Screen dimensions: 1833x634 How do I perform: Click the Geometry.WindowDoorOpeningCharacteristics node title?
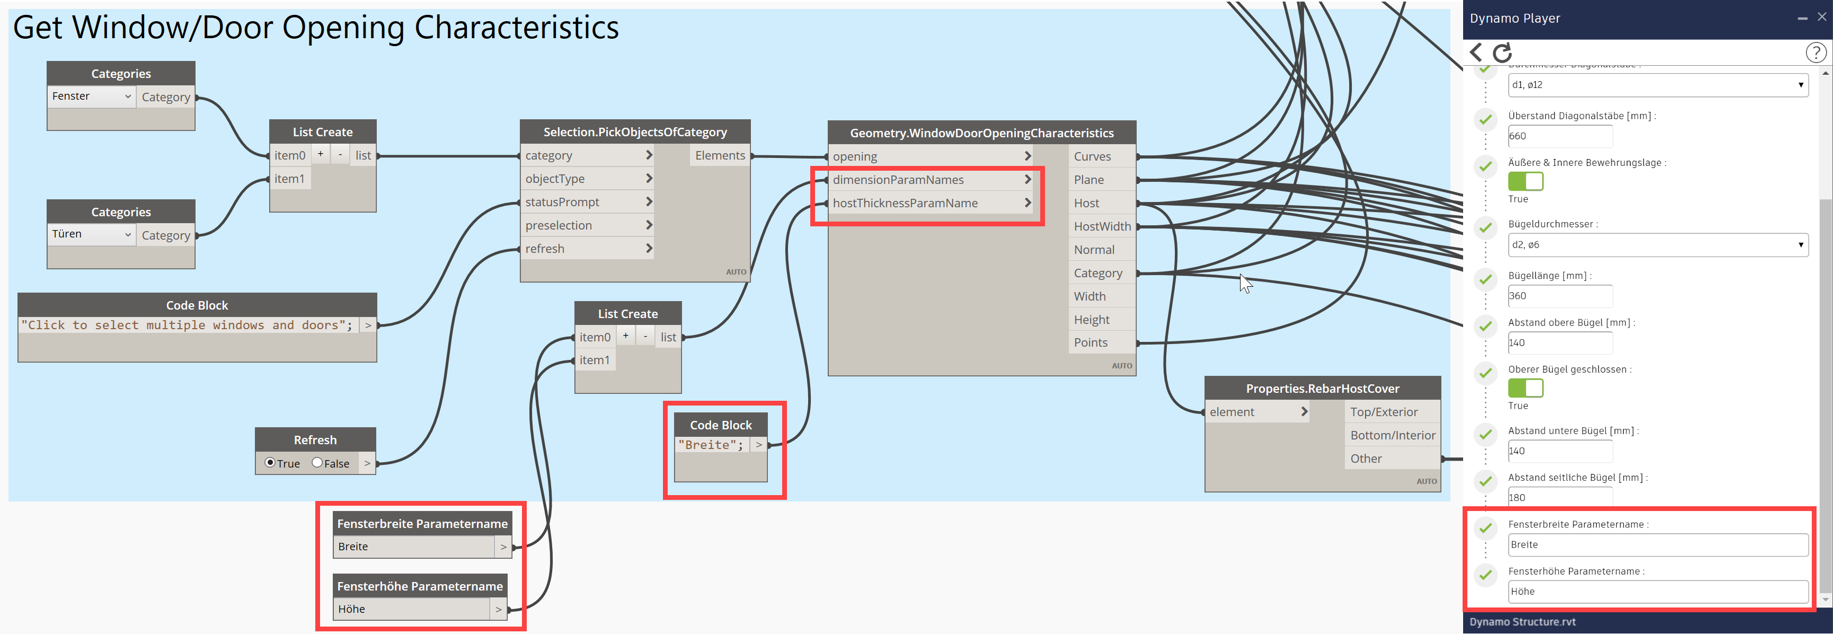981,133
